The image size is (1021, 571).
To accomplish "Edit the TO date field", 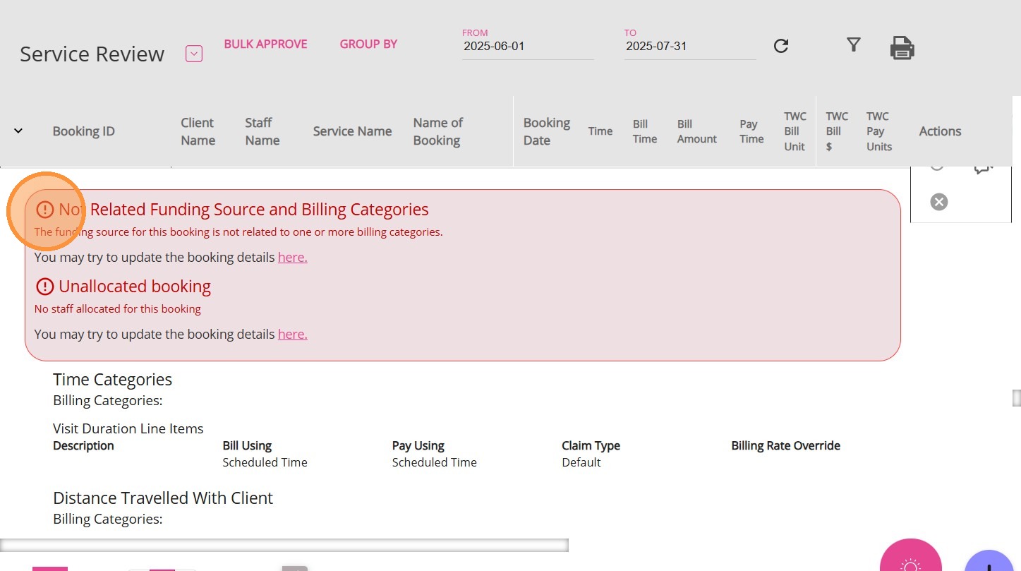I will (689, 47).
